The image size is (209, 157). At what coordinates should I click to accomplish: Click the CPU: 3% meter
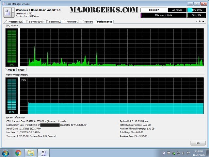point(197,15)
